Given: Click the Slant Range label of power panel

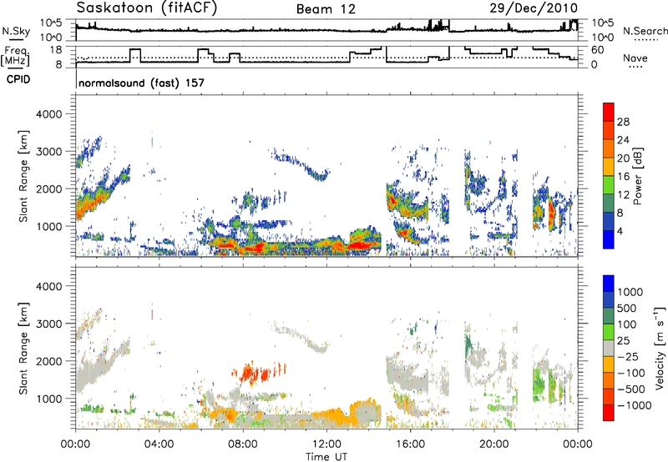Looking at the screenshot, I should (x=23, y=176).
